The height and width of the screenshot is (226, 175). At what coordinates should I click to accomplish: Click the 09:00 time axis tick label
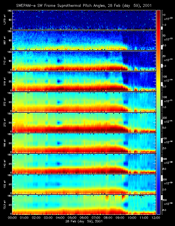coord(120,217)
